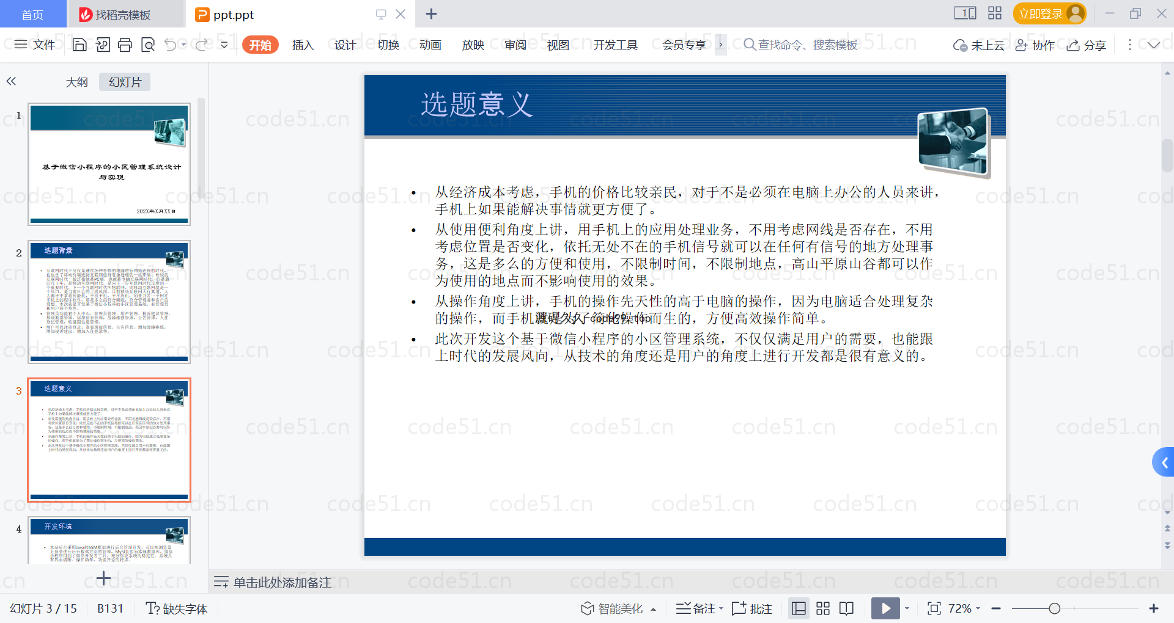This screenshot has height=623, width=1174.
Task: Open 72% zoom level dropdown
Action: [964, 608]
